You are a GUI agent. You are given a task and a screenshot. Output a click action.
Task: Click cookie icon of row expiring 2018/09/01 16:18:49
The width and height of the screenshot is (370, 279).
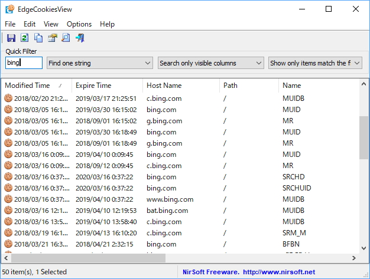click(8, 143)
